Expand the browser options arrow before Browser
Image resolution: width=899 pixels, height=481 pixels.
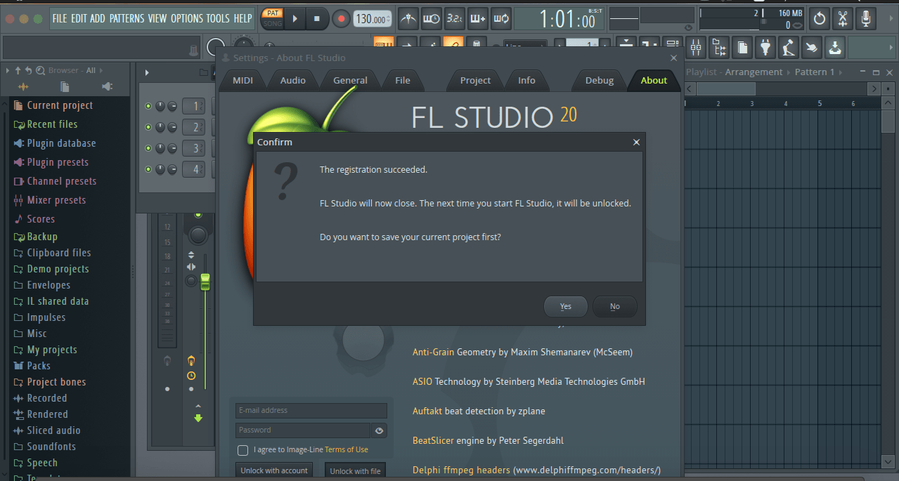pos(8,70)
